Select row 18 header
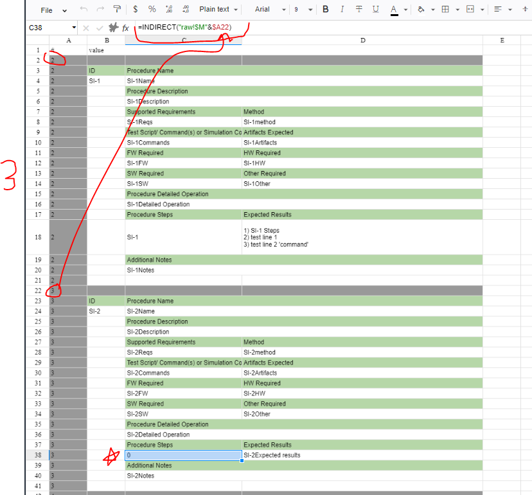The height and width of the screenshot is (495, 532). coord(38,237)
